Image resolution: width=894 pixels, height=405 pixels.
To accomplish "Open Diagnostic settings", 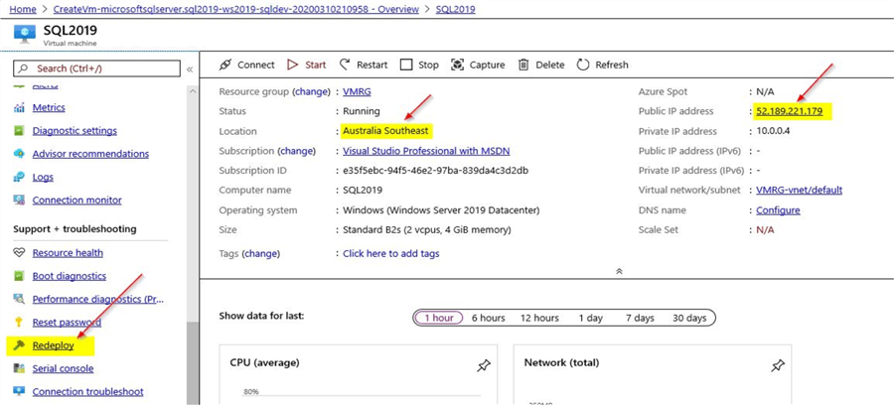I will pos(74,131).
